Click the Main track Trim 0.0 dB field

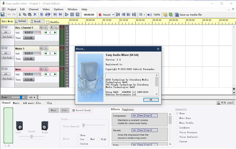(29, 80)
